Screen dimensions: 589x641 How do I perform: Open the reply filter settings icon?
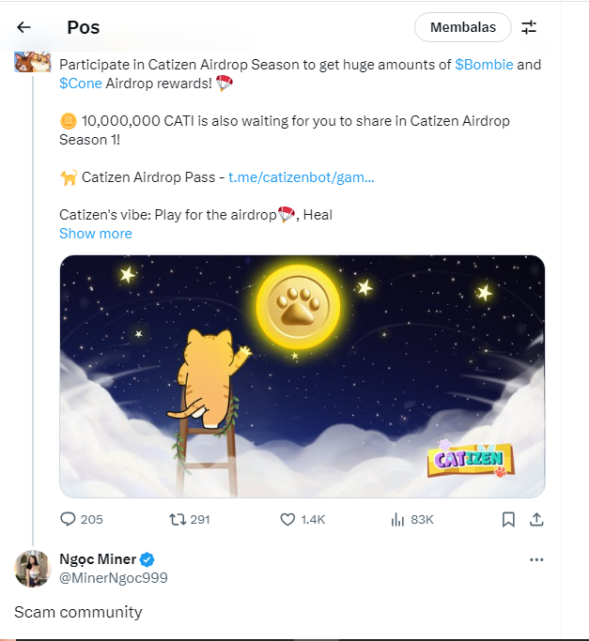529,27
